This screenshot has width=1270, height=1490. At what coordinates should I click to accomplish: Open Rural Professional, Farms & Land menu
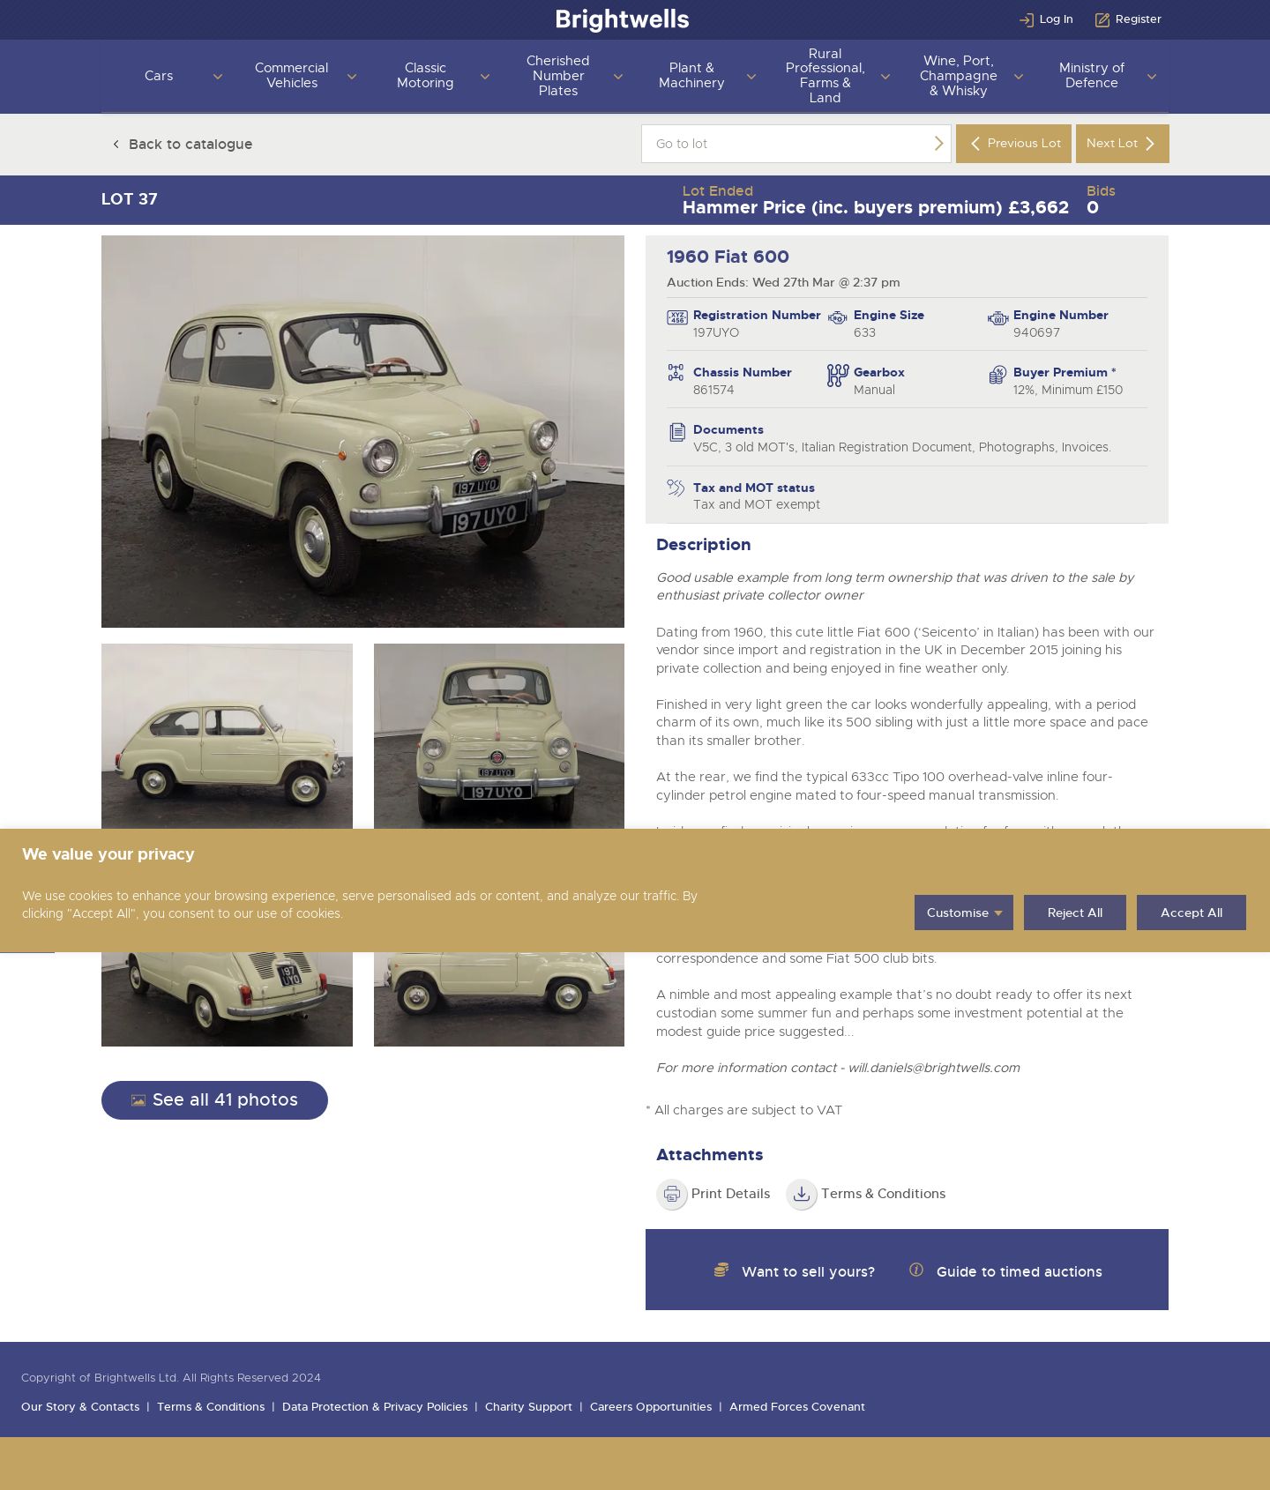coord(825,76)
